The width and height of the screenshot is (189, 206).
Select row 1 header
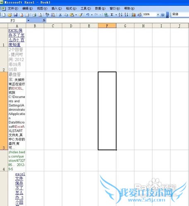pos(4,37)
